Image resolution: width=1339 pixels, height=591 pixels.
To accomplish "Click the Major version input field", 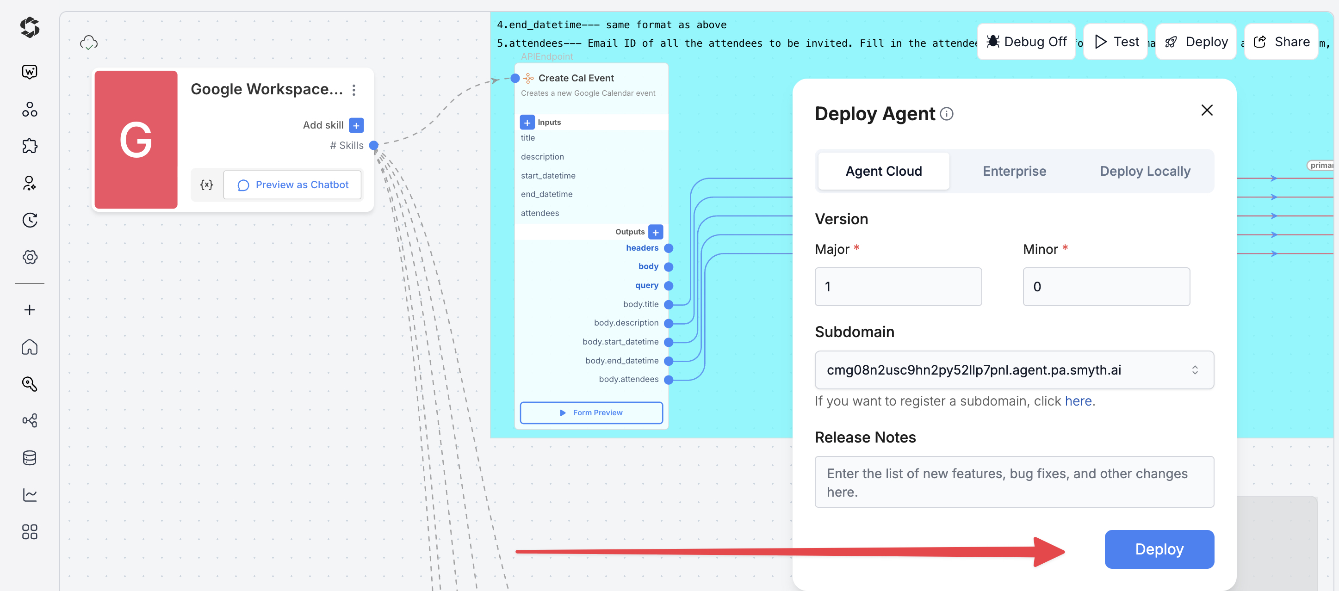I will pyautogui.click(x=898, y=287).
